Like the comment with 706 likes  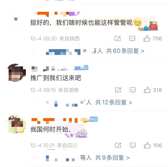point(147,39)
